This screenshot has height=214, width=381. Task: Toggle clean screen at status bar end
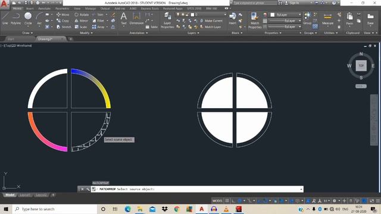pos(371,201)
